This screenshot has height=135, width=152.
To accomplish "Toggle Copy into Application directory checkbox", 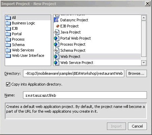I will click(8, 84).
